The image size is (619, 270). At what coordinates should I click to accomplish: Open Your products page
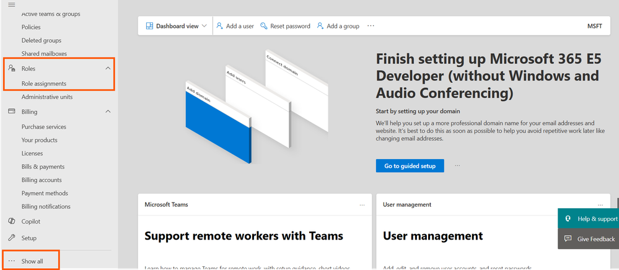40,140
